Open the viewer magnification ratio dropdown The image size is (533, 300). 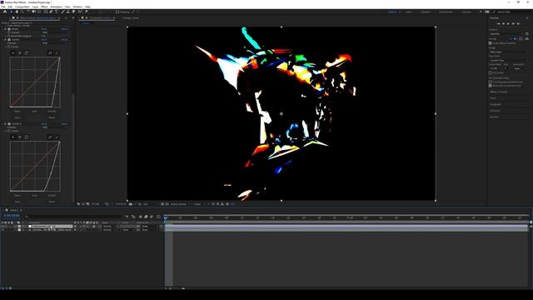tap(97, 204)
